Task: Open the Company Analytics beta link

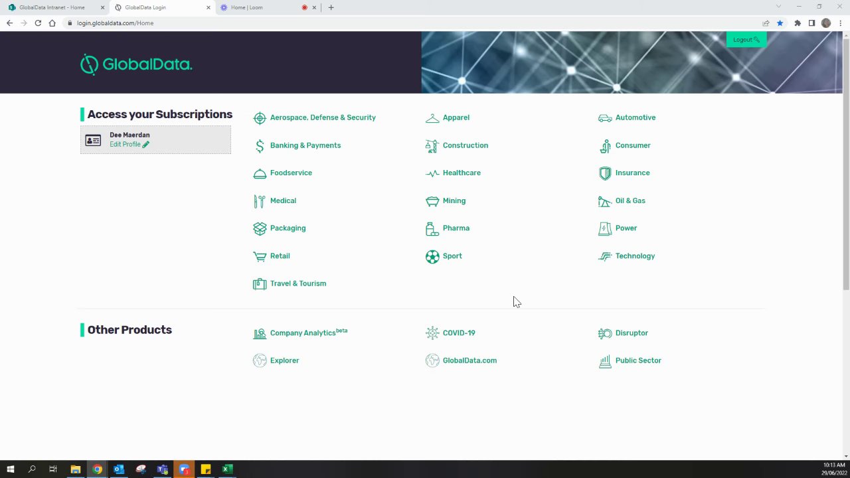Action: tap(309, 333)
